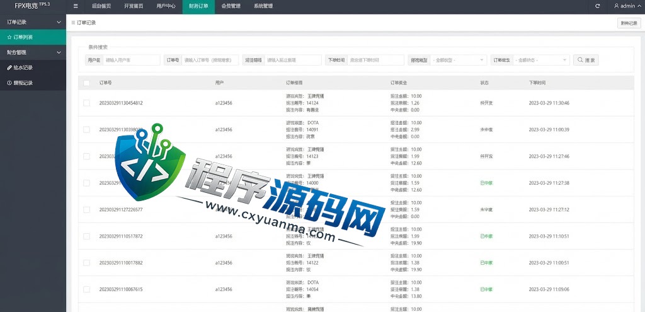This screenshot has height=312, width=645.
Task: Tick checkbox for the 11:27:46 order row
Action: tap(86, 156)
